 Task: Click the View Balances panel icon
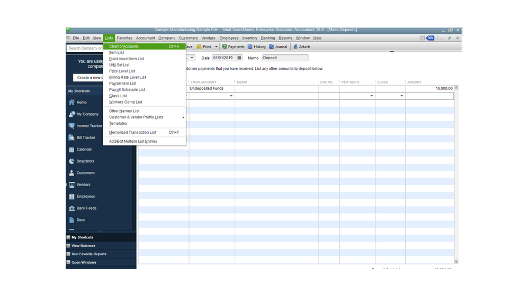point(68,246)
